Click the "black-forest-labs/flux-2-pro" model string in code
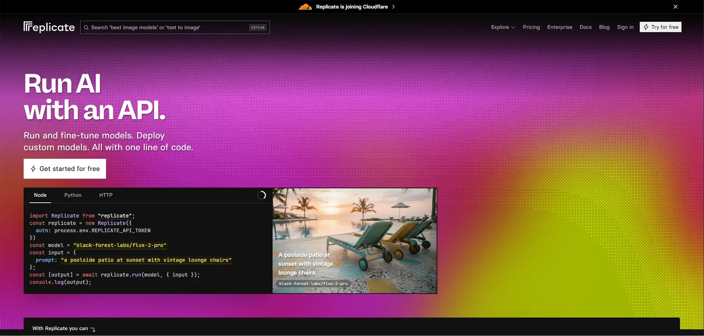Screen dimensions: 704x336 pos(120,245)
